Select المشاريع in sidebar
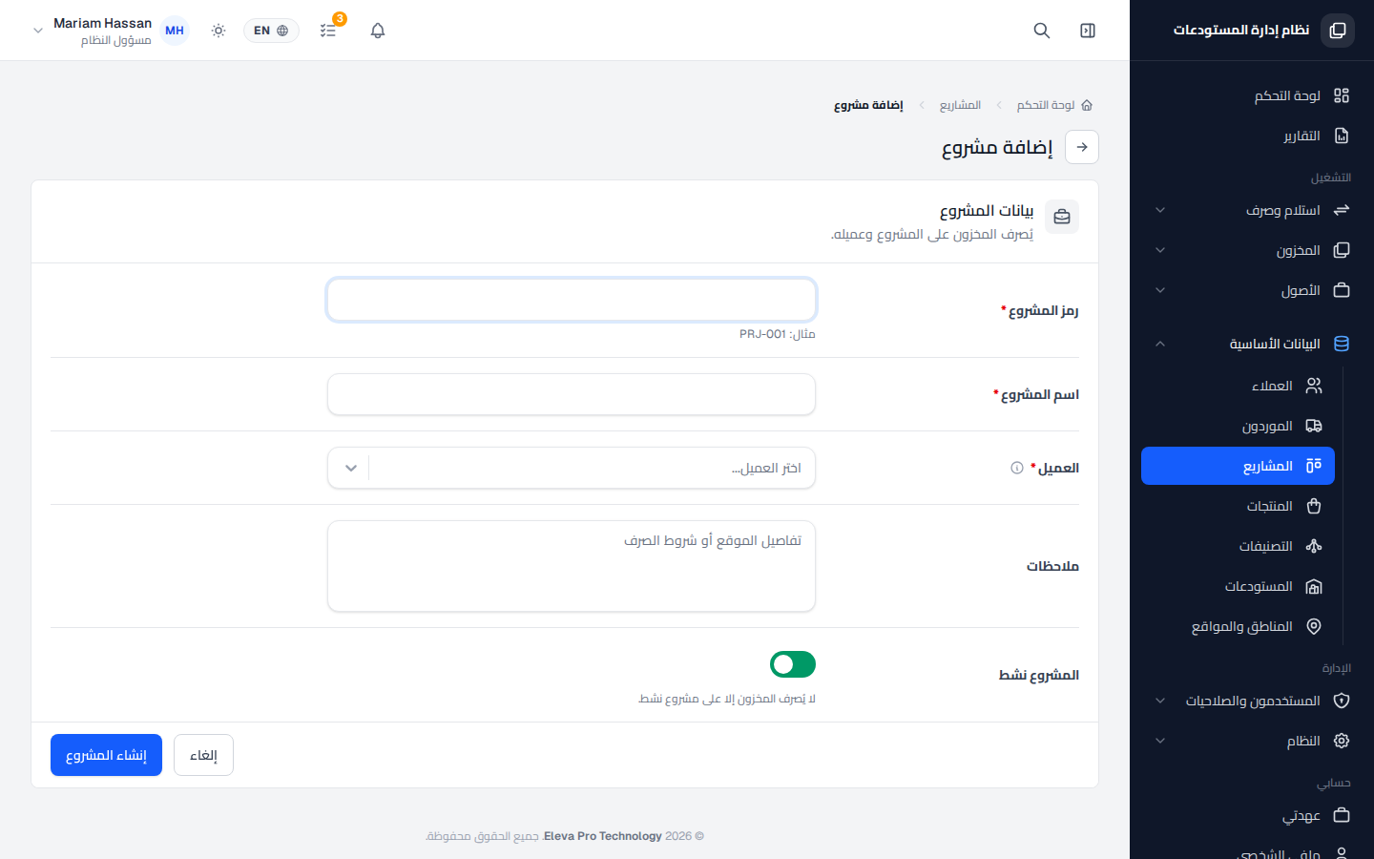1374x859 pixels. (x=1239, y=466)
